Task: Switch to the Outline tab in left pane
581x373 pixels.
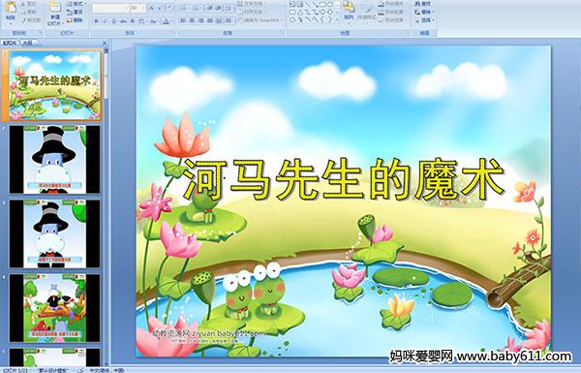Action: [27, 43]
